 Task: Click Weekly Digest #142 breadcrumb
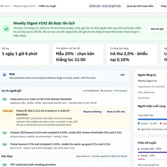pos(24,6)
